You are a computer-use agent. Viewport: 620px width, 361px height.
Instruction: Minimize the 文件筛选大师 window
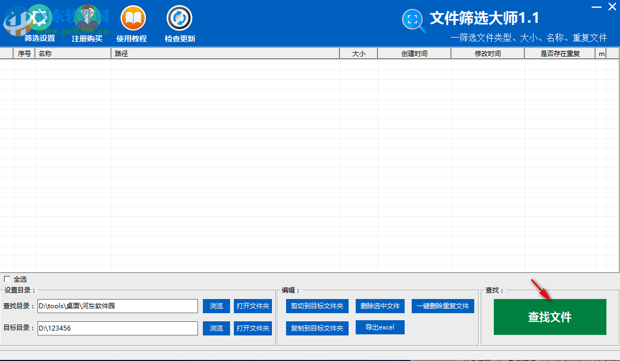[596, 7]
